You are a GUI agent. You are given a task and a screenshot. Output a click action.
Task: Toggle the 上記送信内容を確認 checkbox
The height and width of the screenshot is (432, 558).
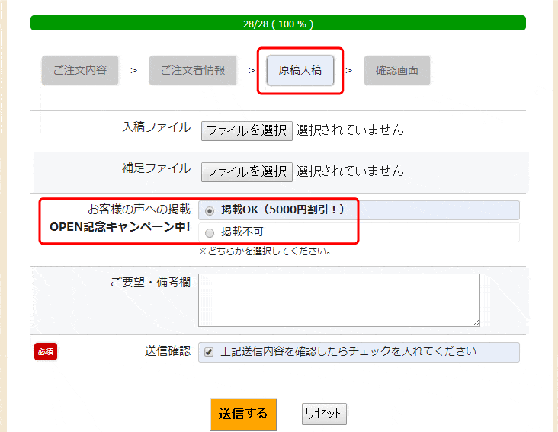coord(209,352)
